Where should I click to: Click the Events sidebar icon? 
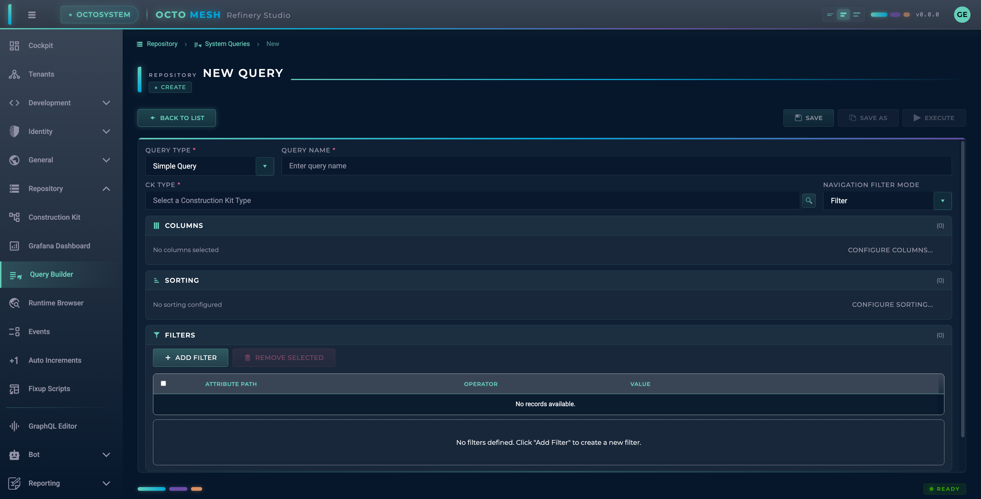click(x=14, y=332)
